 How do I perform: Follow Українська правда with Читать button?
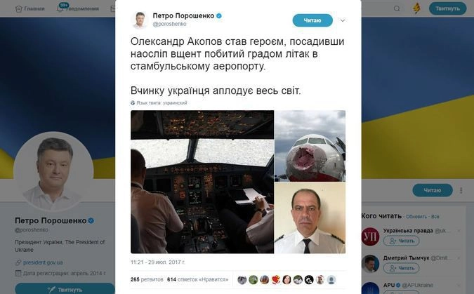point(401,241)
